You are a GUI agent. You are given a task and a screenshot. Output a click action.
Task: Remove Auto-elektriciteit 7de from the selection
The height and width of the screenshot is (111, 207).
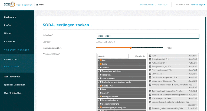click(x=150, y=59)
